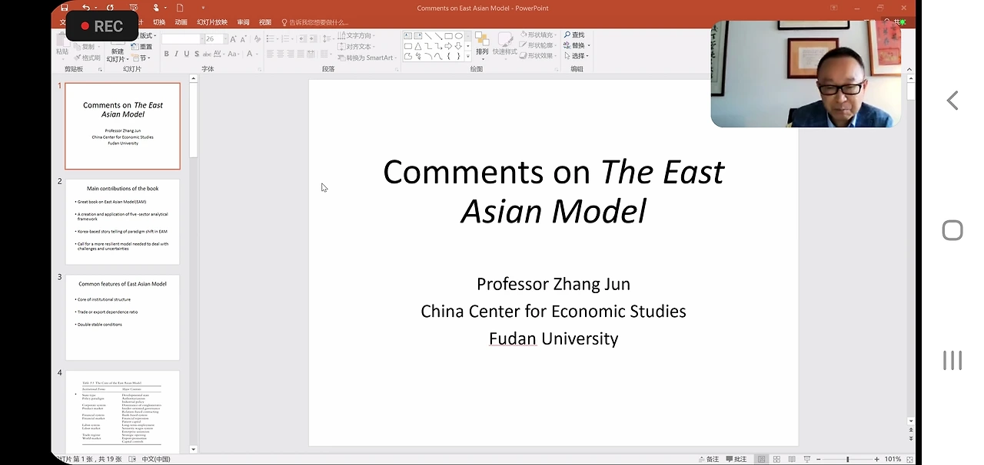Click the Undo arrow in quick access toolbar
This screenshot has height=465, width=984.
tap(85, 8)
